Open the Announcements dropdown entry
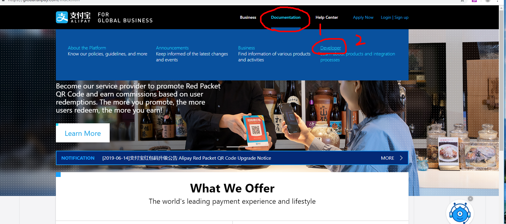This screenshot has height=224, width=506. click(x=172, y=48)
